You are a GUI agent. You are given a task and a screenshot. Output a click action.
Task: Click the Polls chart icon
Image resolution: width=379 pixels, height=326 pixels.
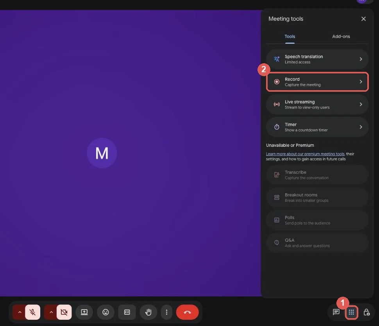tap(277, 220)
